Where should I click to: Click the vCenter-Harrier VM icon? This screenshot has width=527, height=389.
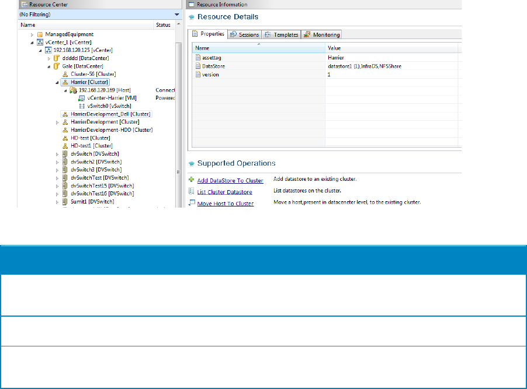(81, 99)
